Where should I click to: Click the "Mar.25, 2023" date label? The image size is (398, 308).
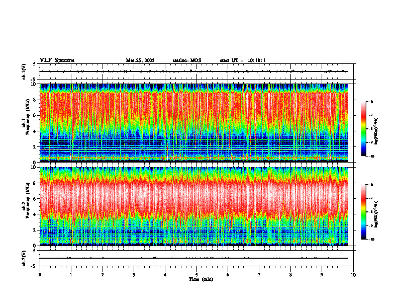pos(140,60)
